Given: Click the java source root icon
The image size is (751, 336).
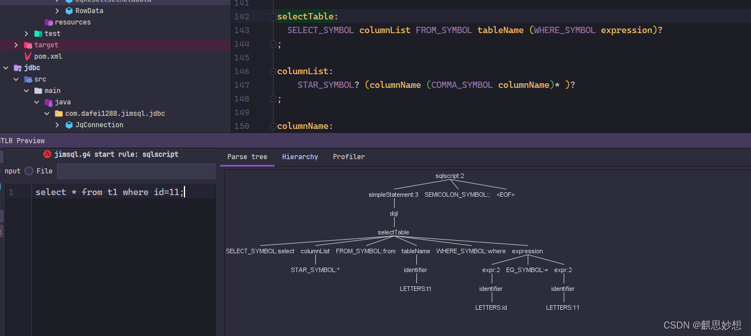Looking at the screenshot, I should pos(49,102).
